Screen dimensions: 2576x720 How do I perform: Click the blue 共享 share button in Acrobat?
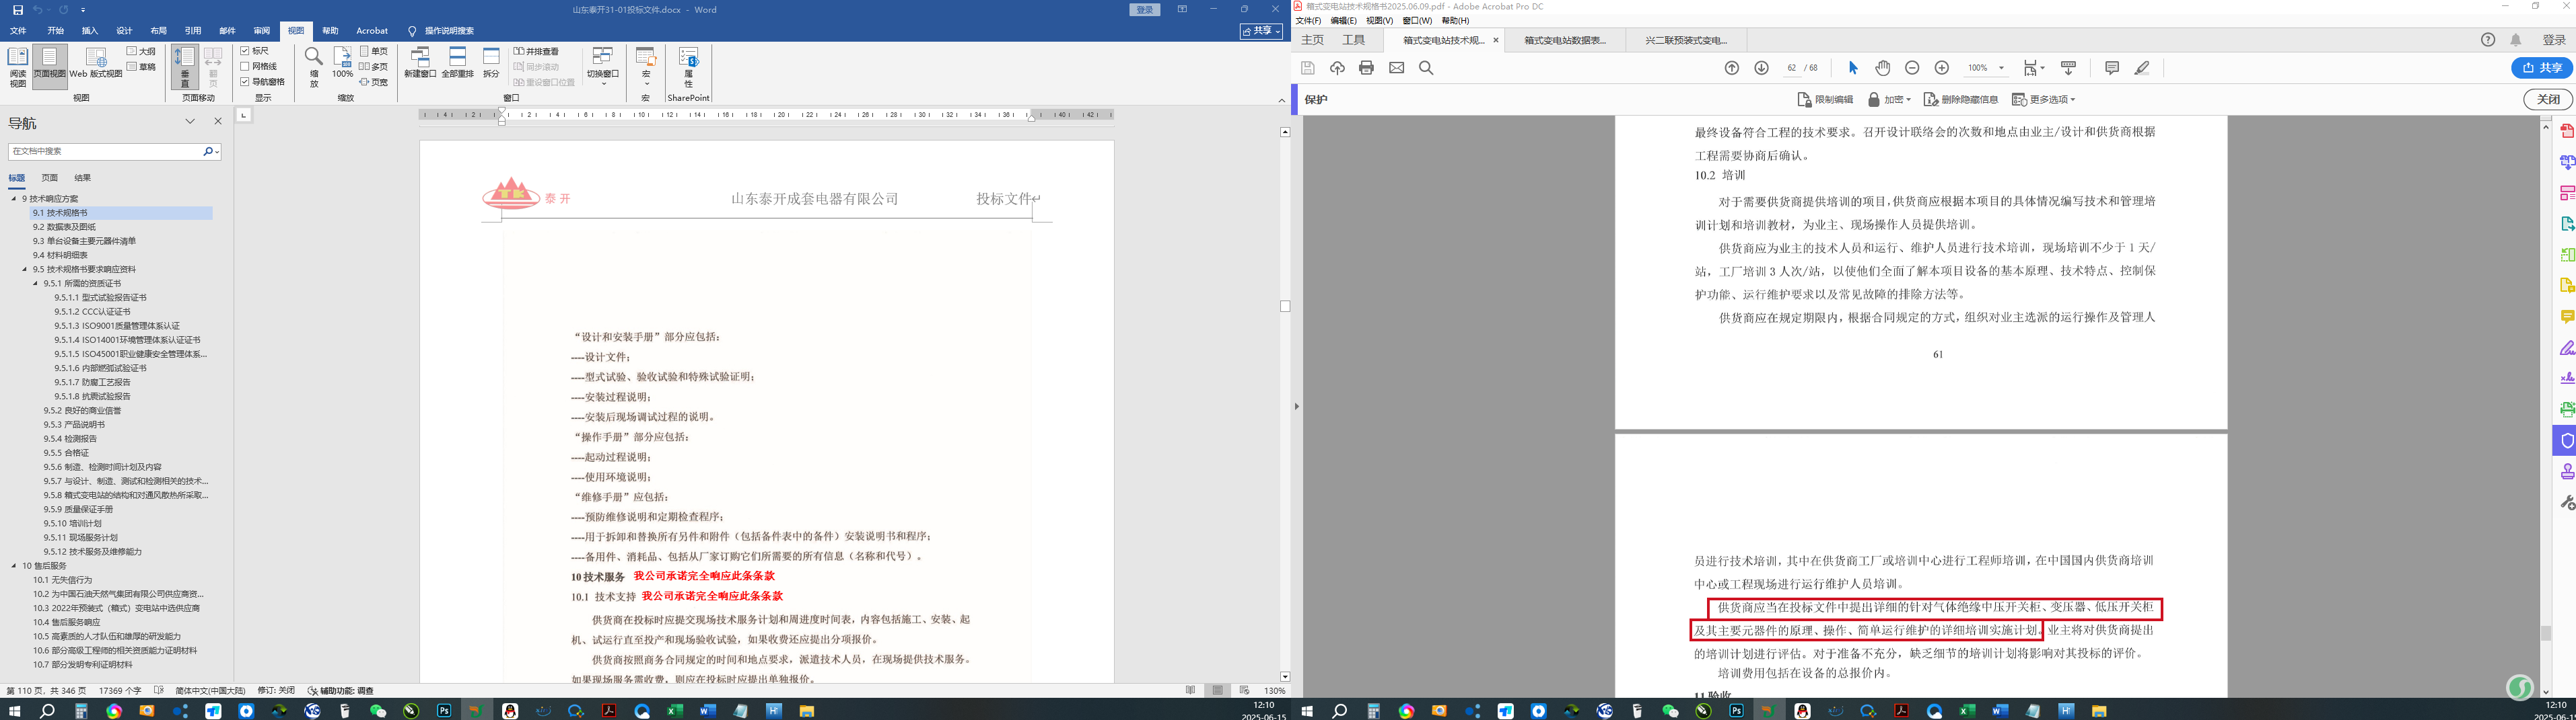2542,68
